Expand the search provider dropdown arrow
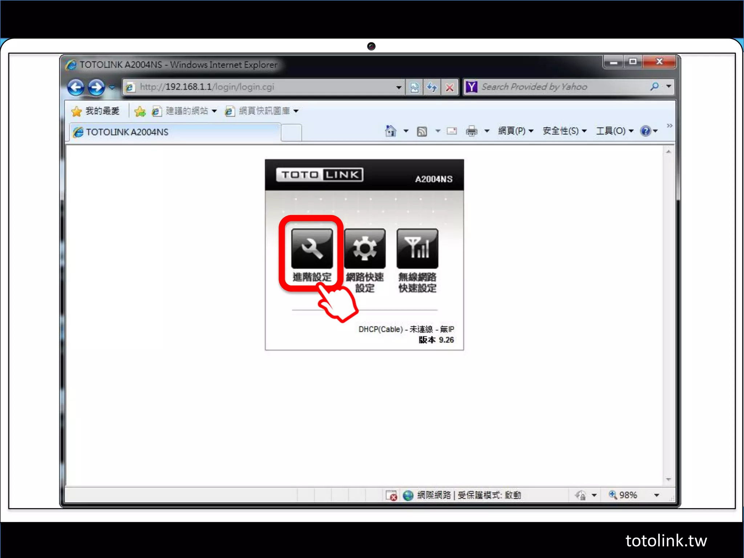 669,86
